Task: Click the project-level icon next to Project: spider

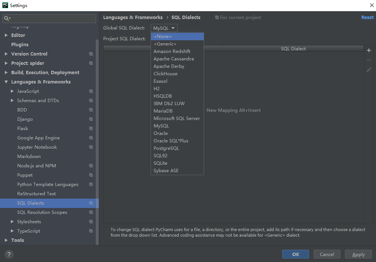Action: (91, 63)
